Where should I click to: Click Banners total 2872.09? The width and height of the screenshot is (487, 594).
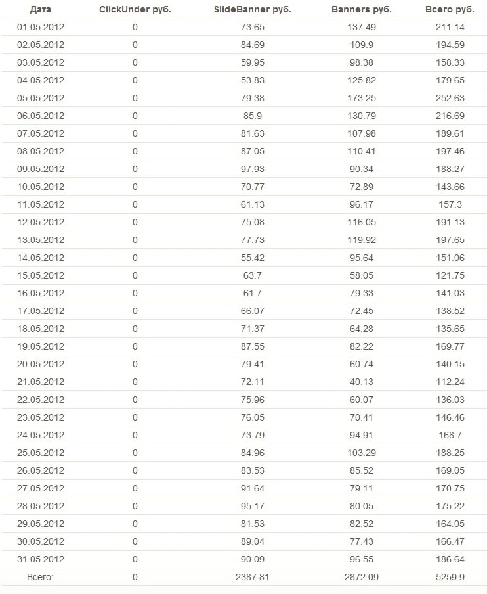point(360,577)
